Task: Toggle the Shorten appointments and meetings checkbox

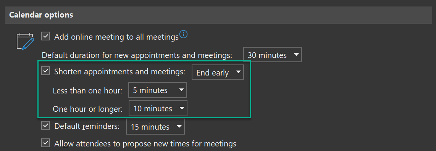Action: [45, 71]
